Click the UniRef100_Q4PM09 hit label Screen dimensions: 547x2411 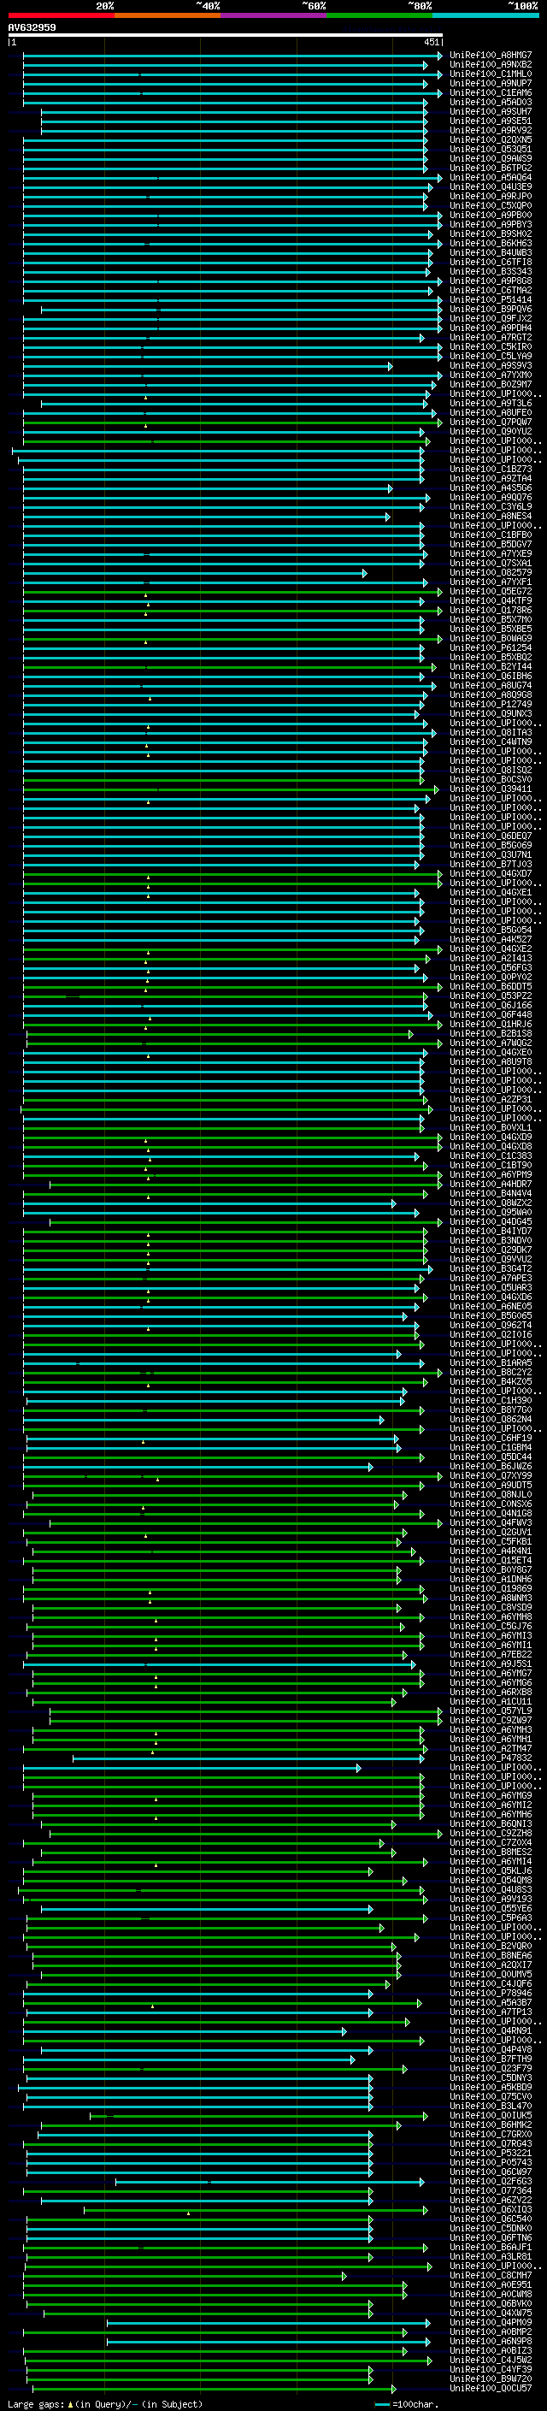[491, 2322]
